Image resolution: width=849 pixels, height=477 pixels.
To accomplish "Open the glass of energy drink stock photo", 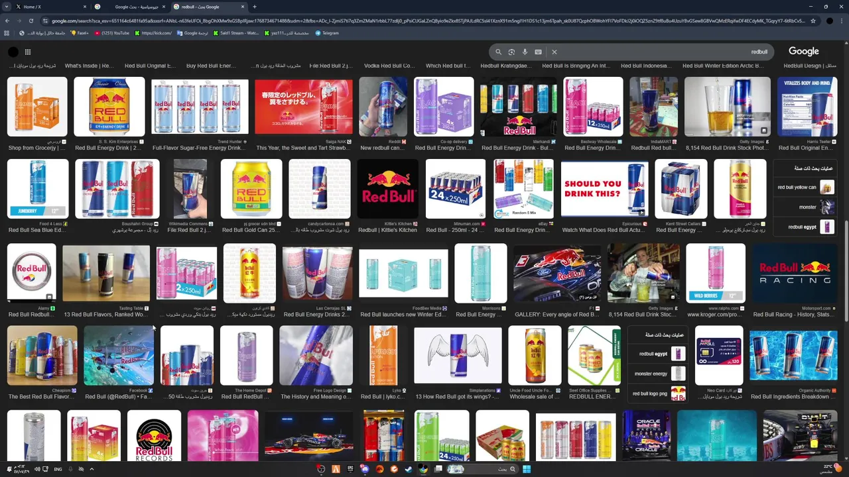I will tap(728, 107).
